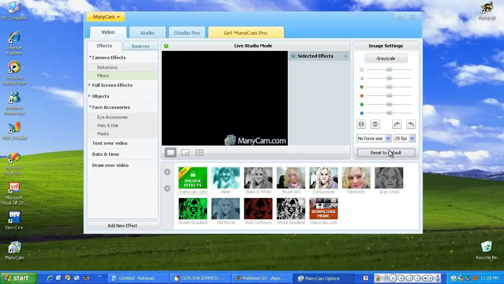Image resolution: width=504 pixels, height=284 pixels.
Task: Click the green Live Studio status indicator
Action: [166, 46]
